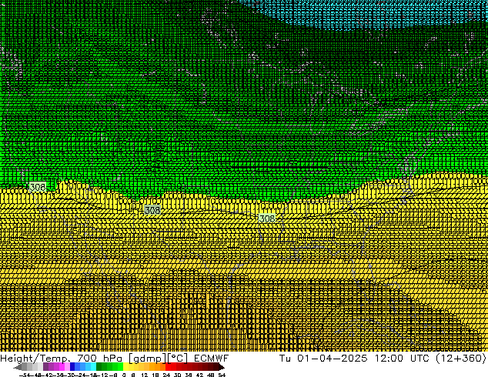Click the 'Tu 01-04-2025 12:00 UTC' timestamp
This screenshot has height=377, width=488.
coord(354,358)
